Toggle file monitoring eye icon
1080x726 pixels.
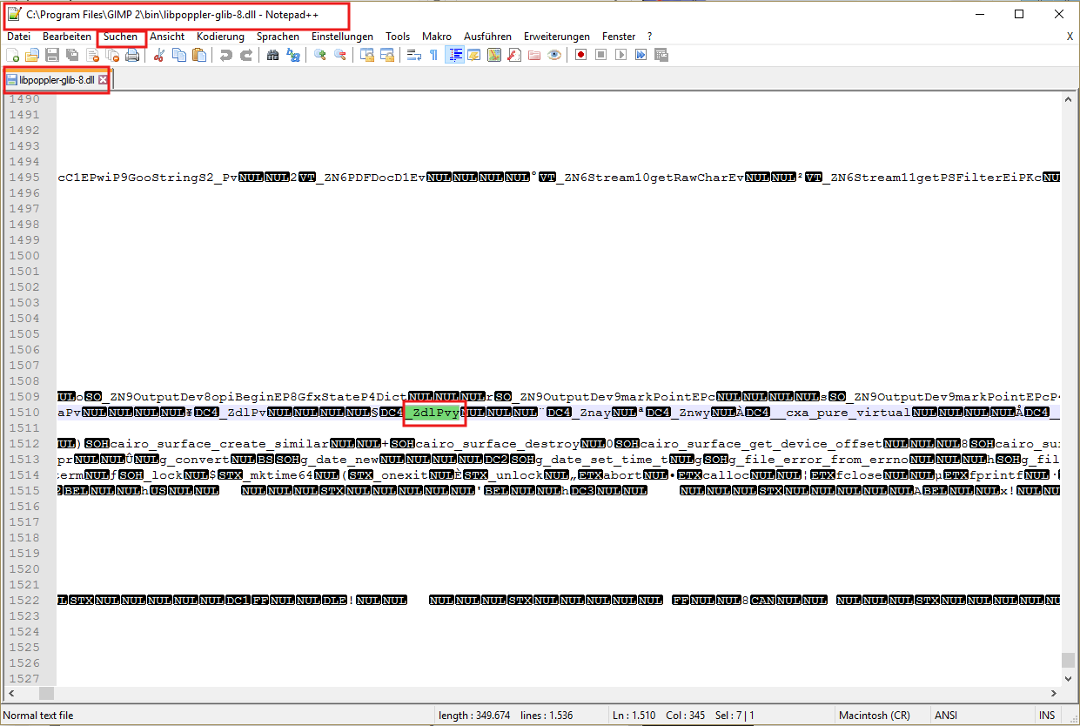pyautogui.click(x=554, y=55)
